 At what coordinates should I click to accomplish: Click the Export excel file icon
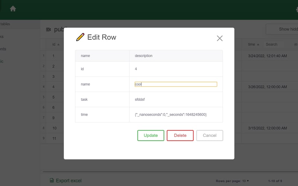(x=51, y=180)
